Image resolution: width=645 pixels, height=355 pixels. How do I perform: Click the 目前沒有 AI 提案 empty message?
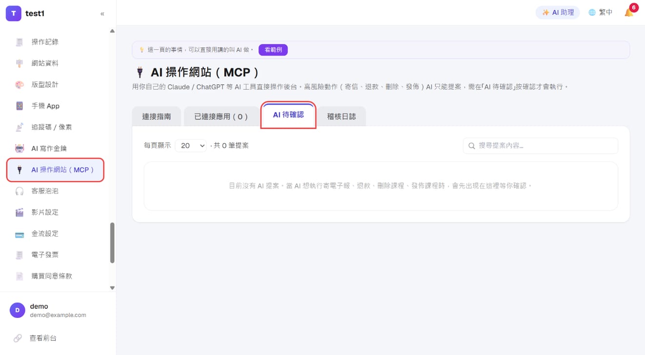pos(381,186)
